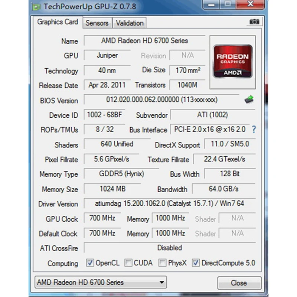The image size is (297, 297).
Task: Click the Default Clock row Shader N/A field
Action: [x=237, y=233]
